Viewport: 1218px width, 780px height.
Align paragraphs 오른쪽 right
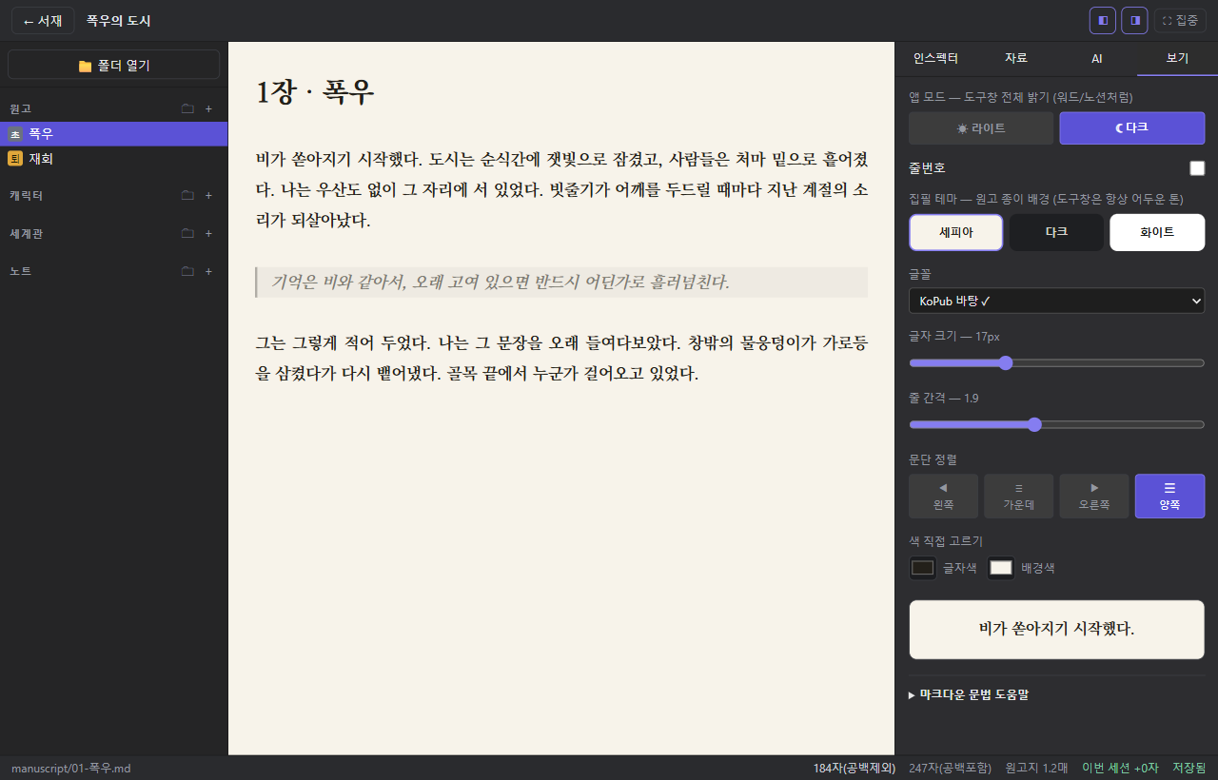[x=1094, y=497]
